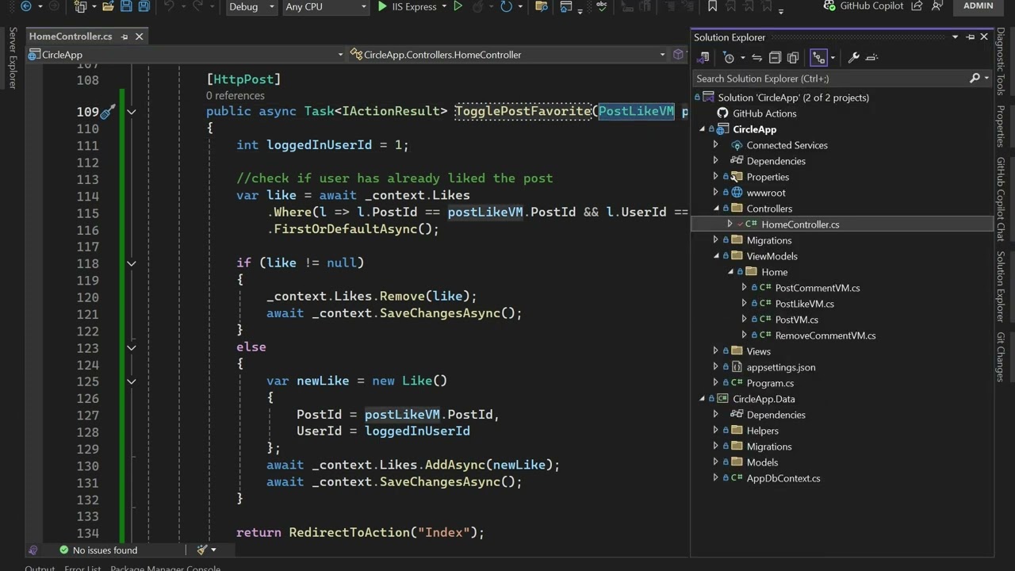Toggle a bookmark on the current line
Image resolution: width=1015 pixels, height=571 pixels.
[712, 6]
